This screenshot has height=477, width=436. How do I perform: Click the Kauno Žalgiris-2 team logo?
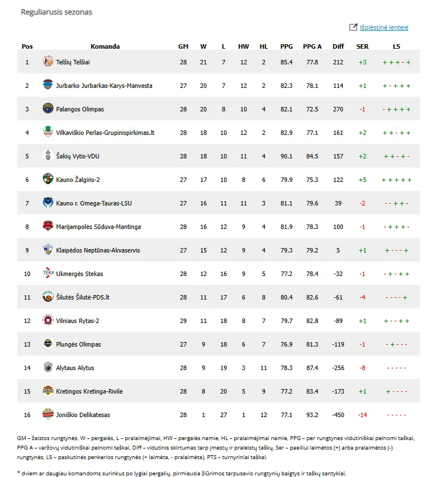[x=48, y=180]
